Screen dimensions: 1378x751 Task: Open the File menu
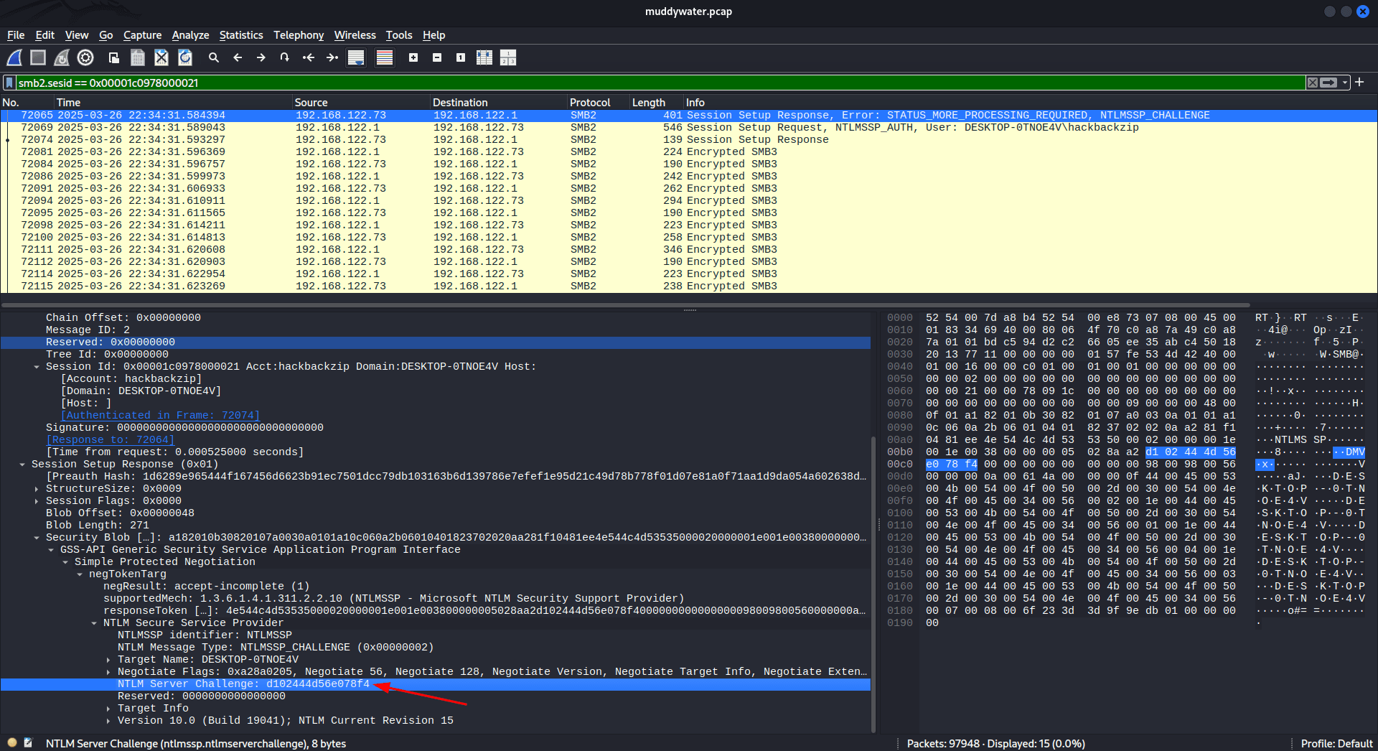click(x=16, y=35)
